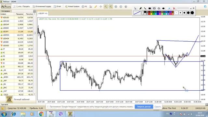Image resolution: width=208 pixels, height=117 pixels.
Task: Open the Windows Start menu
Action: (x=4, y=114)
